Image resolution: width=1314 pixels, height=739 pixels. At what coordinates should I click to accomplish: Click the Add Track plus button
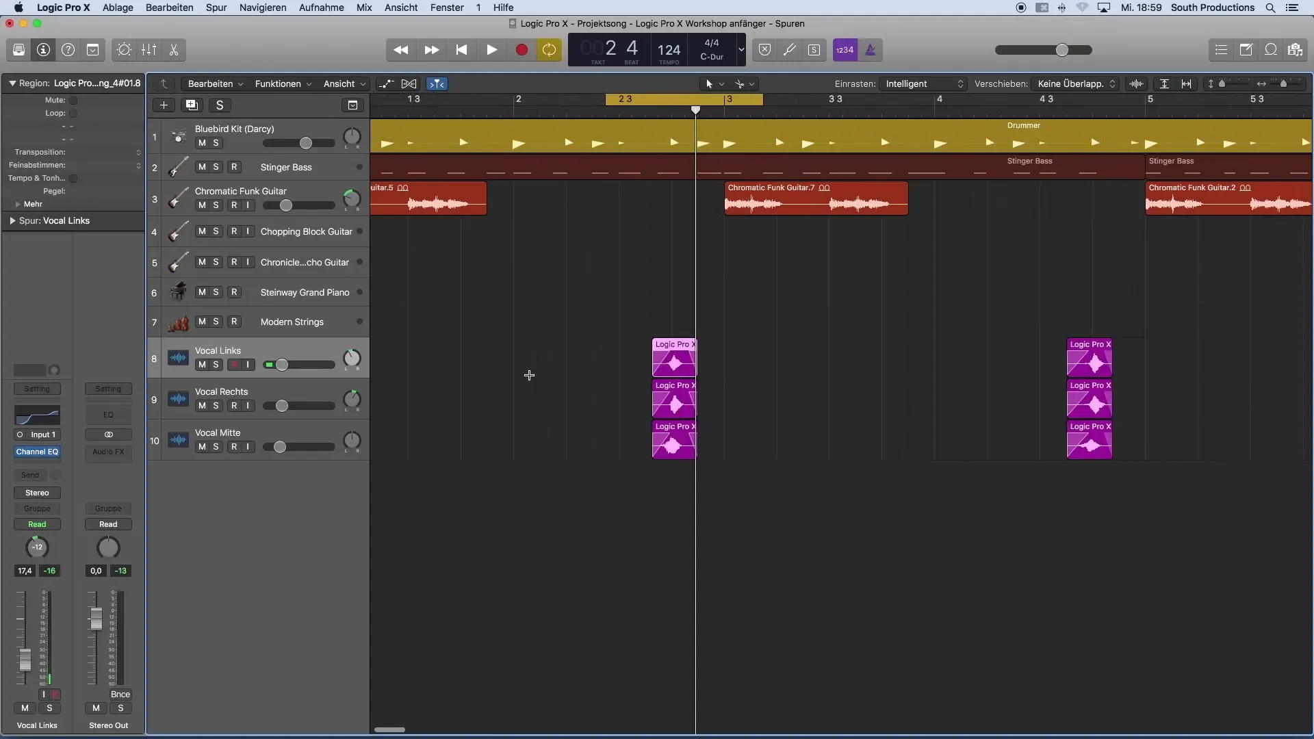coord(164,105)
